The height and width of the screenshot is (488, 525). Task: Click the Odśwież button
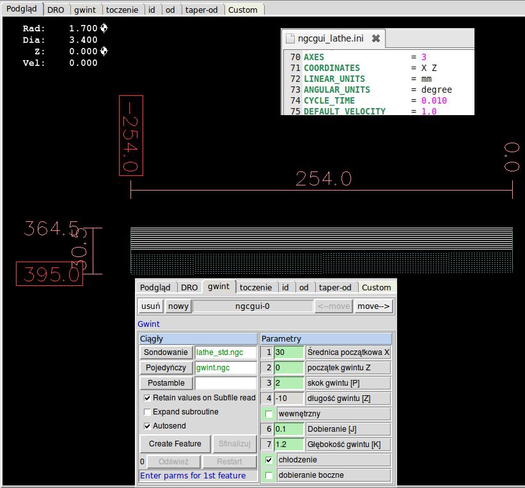pyautogui.click(x=173, y=462)
